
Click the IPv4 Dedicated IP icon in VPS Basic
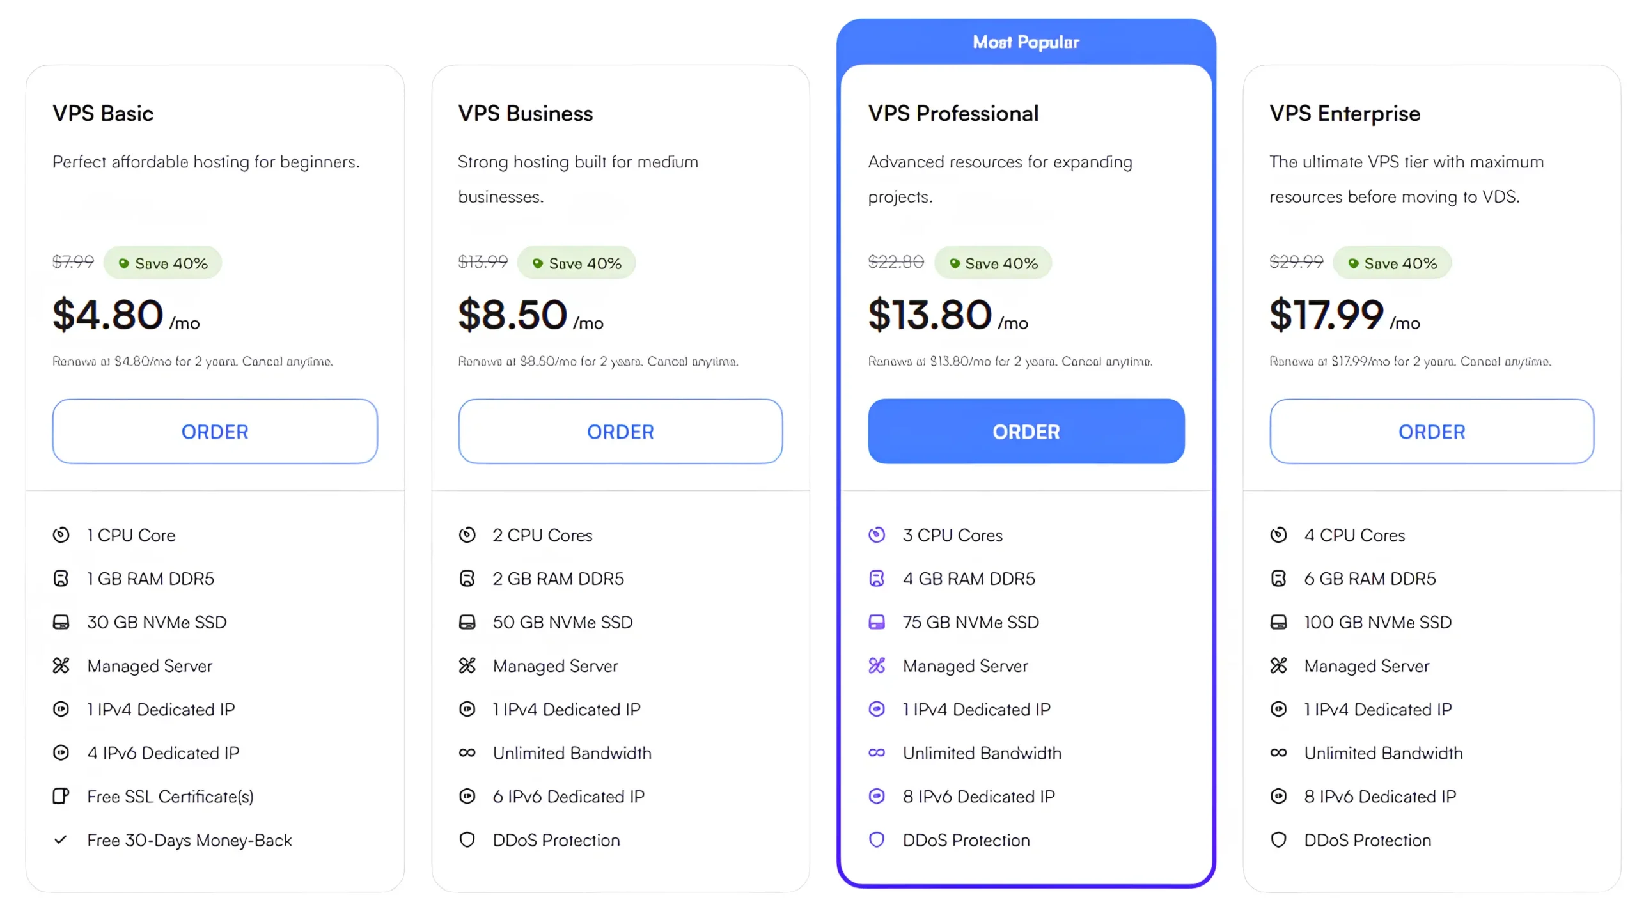tap(61, 709)
